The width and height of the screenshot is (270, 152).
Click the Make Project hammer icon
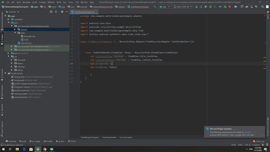coord(155,7)
